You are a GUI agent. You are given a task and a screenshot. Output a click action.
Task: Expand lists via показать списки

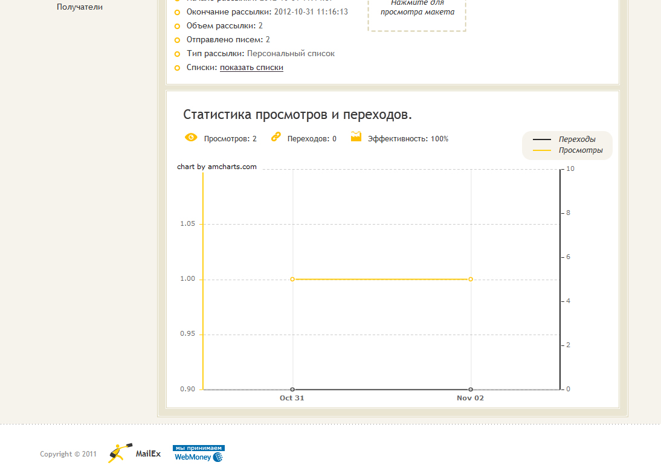pos(251,68)
